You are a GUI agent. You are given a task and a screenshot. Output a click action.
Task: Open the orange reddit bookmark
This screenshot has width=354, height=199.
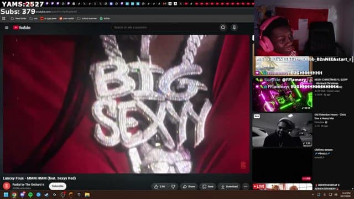click(66, 18)
